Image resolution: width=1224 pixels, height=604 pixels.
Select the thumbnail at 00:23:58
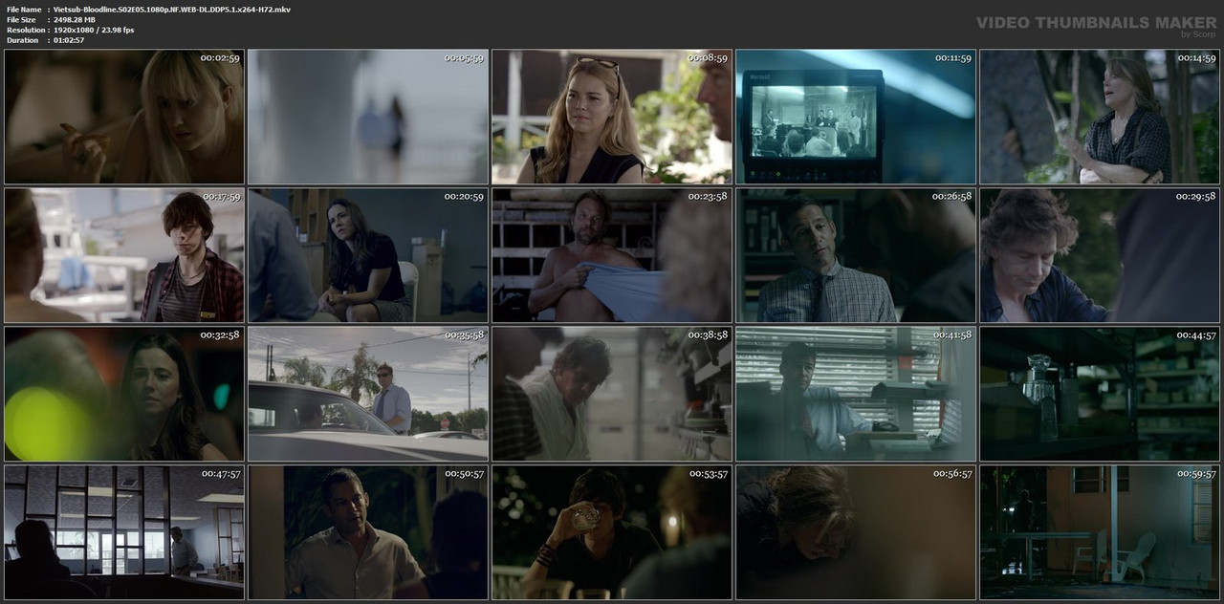tap(612, 255)
